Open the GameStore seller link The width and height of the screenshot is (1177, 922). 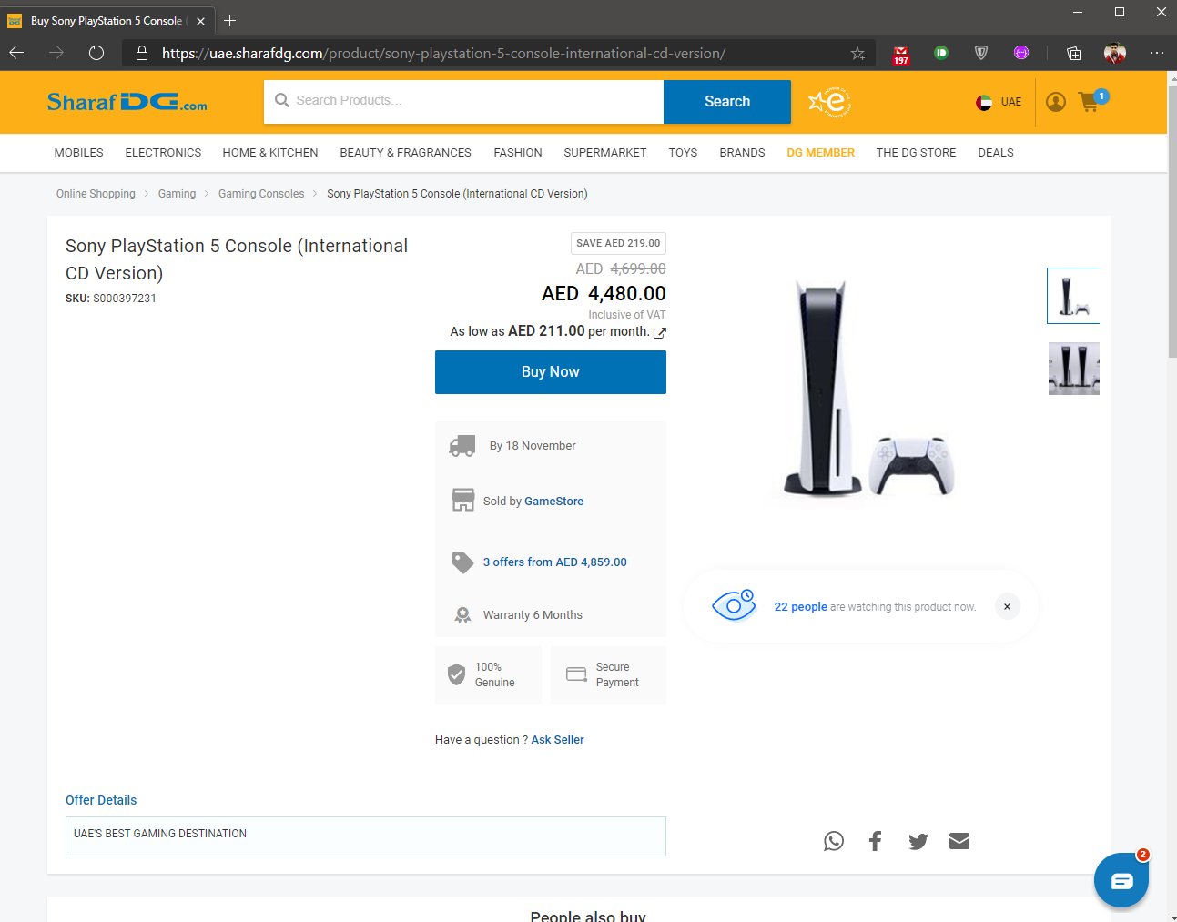tap(553, 502)
